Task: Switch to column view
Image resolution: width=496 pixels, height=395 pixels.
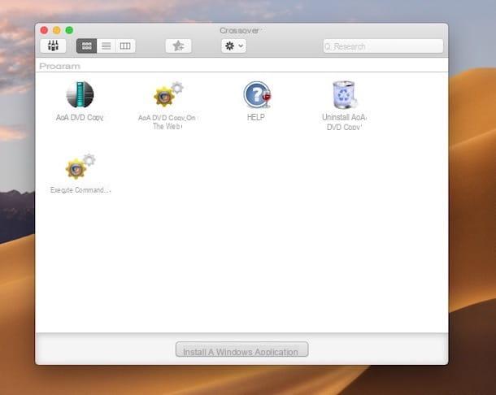Action: (125, 46)
